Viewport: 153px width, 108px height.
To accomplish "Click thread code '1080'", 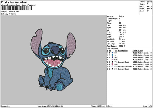I will point(135,60).
